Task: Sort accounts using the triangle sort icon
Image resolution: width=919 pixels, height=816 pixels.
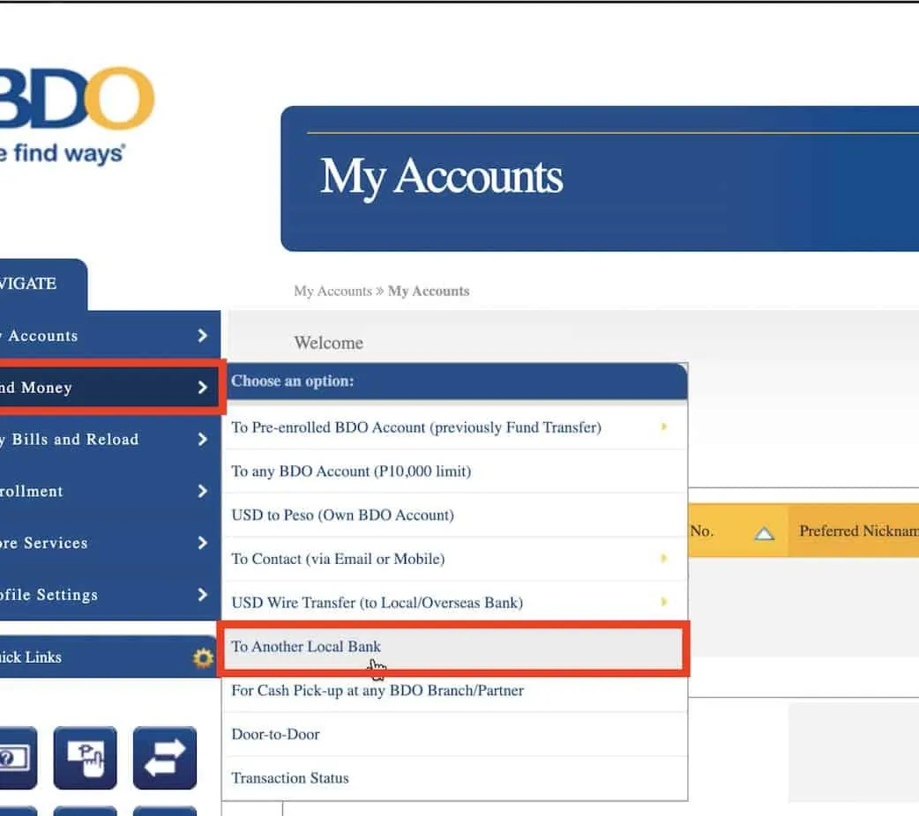Action: click(764, 532)
